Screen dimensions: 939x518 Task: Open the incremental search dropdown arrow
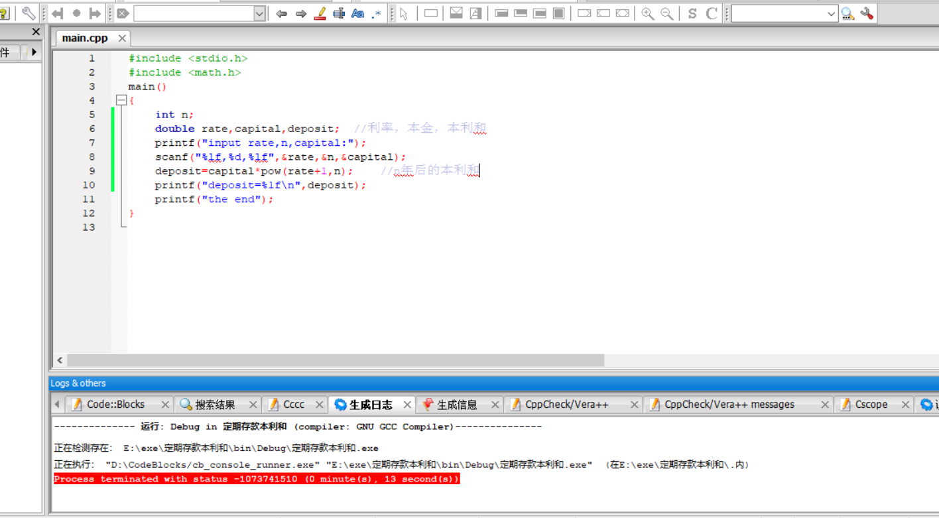click(259, 13)
